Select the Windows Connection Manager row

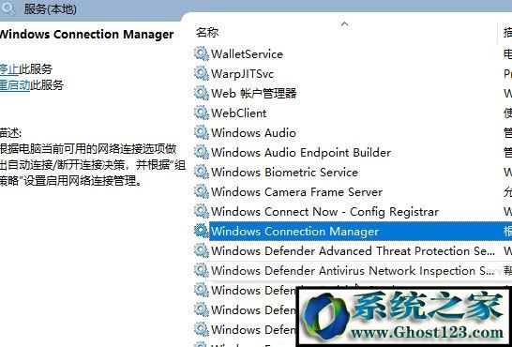pos(353,231)
